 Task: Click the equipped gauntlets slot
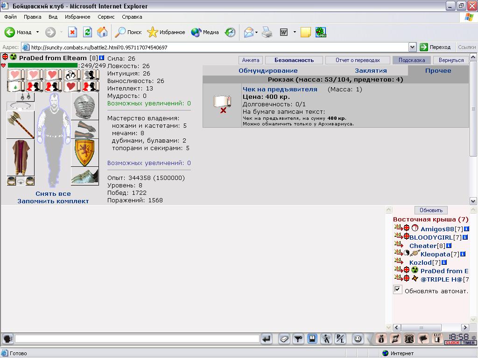85,130
